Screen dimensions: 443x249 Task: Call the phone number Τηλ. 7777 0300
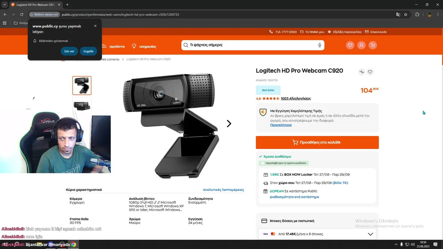pyautogui.click(x=283, y=32)
